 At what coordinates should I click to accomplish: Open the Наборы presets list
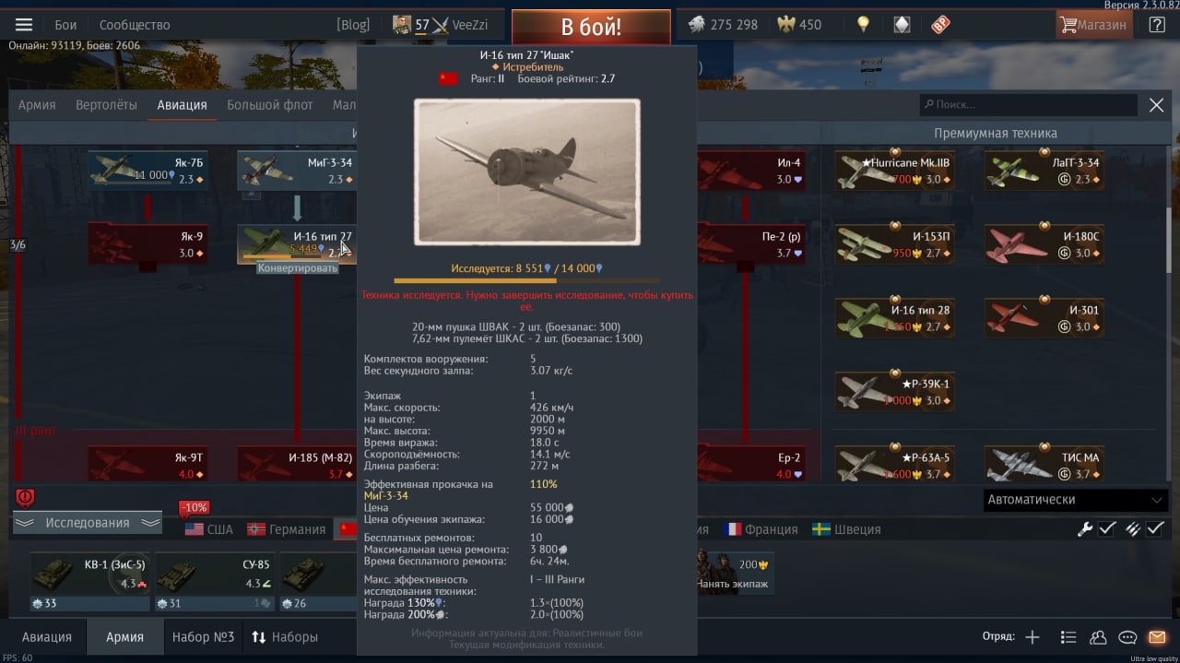pyautogui.click(x=285, y=637)
